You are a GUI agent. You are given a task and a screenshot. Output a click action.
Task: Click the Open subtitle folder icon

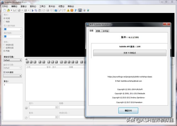[x=8, y=11]
